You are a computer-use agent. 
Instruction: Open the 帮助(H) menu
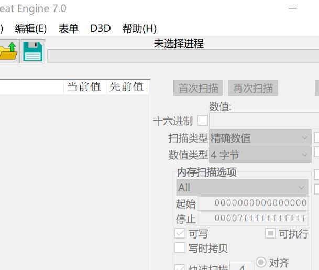pyautogui.click(x=139, y=28)
